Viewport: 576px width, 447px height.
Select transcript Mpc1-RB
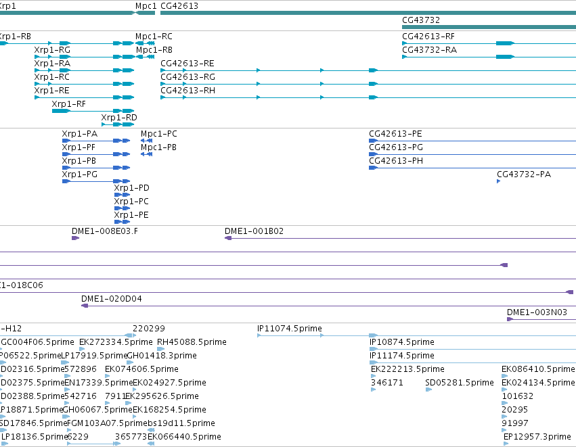154,50
